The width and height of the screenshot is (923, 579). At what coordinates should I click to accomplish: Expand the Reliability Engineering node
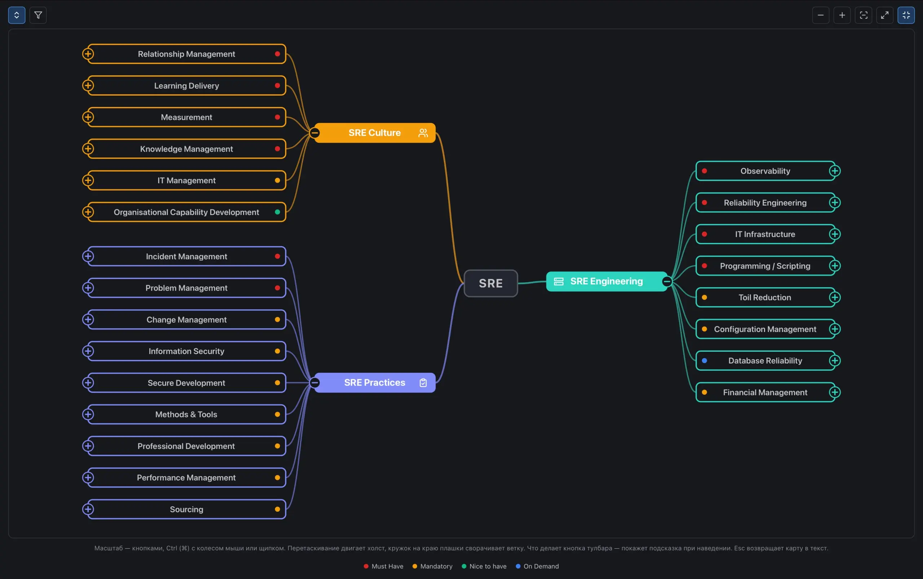click(835, 202)
